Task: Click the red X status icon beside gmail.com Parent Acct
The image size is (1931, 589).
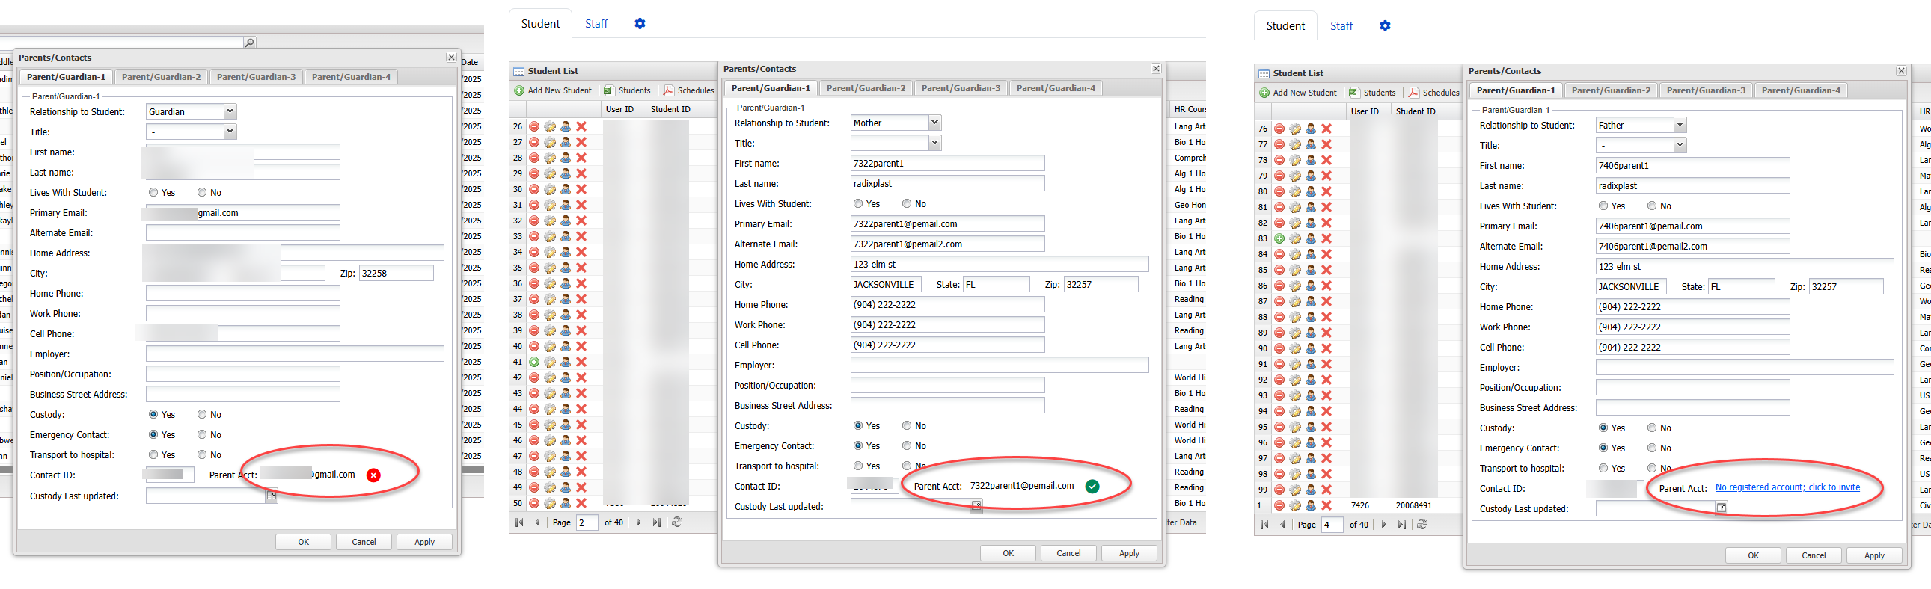Action: point(373,475)
